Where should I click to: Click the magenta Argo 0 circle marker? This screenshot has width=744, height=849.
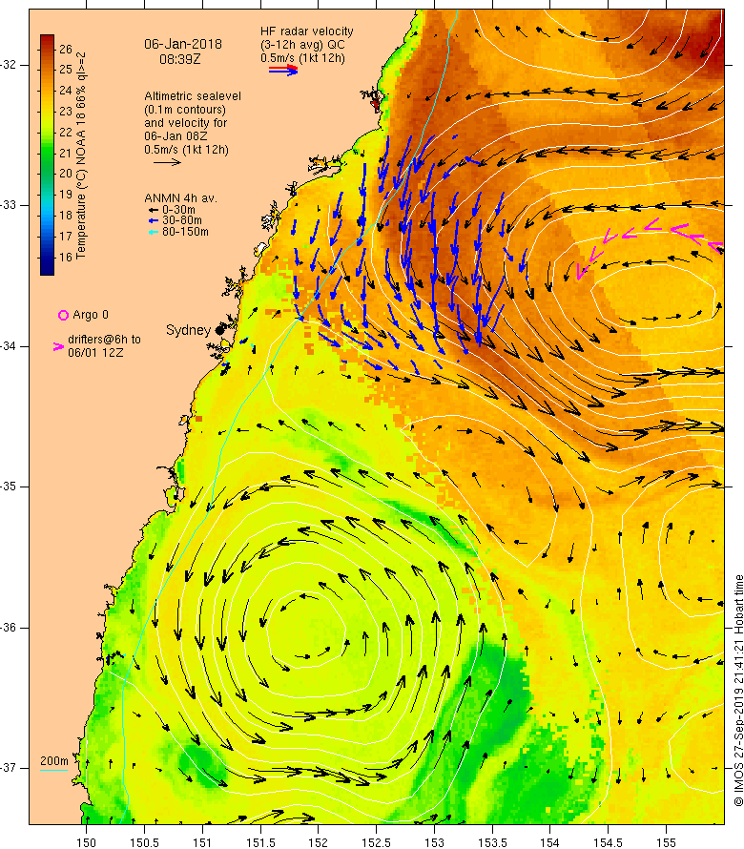(x=63, y=315)
